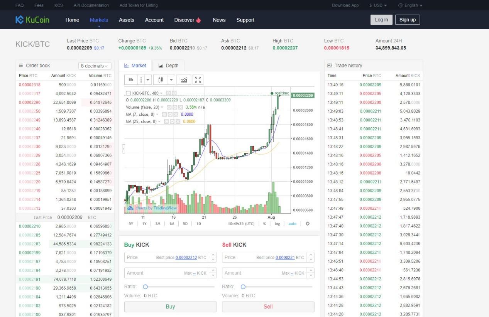Hide the KICK-BTC main series

[168, 93]
